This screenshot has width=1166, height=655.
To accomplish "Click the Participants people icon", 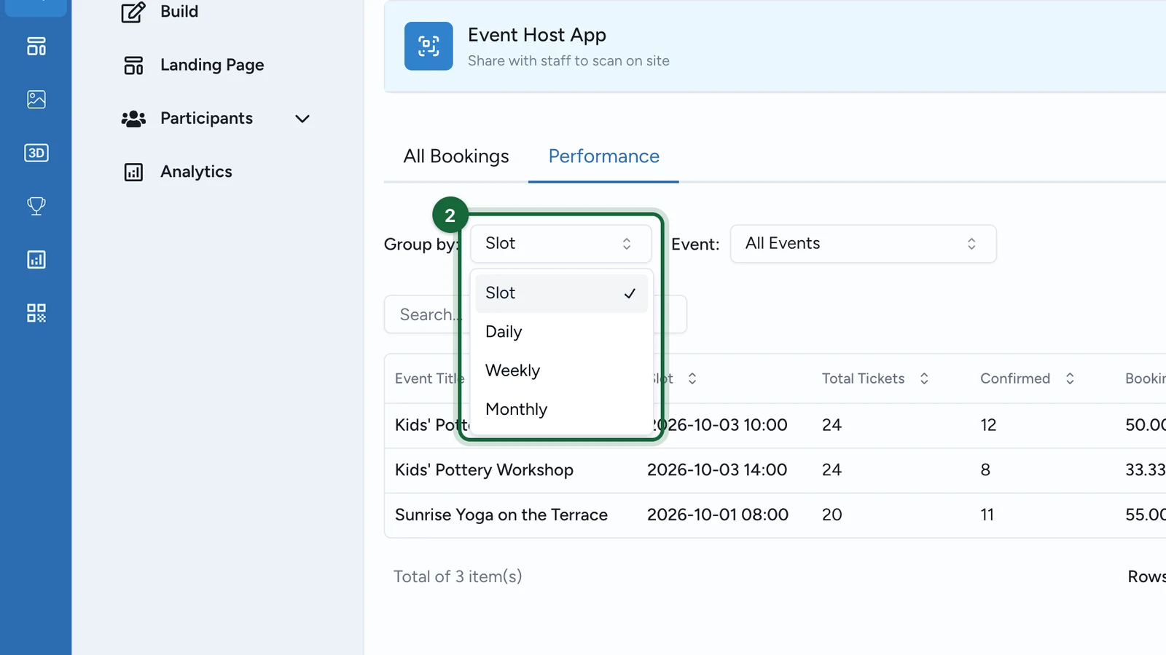I will tap(133, 119).
